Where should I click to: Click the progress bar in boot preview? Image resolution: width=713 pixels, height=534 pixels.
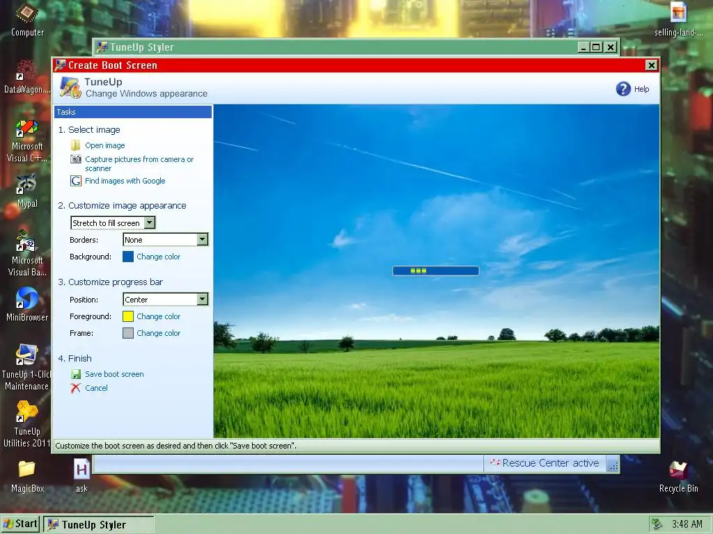point(436,270)
